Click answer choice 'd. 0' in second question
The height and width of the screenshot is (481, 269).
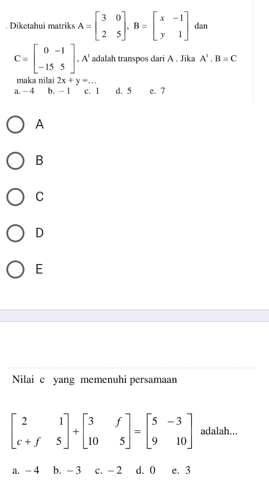coord(146,470)
